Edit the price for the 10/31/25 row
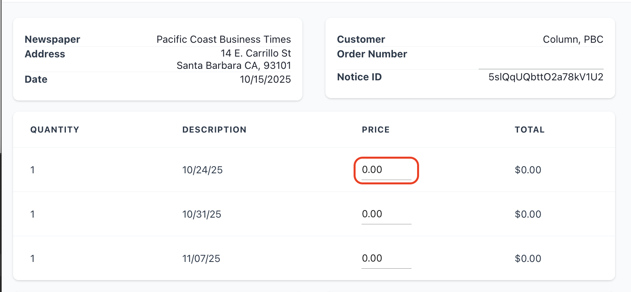The width and height of the screenshot is (631, 292). tap(386, 214)
